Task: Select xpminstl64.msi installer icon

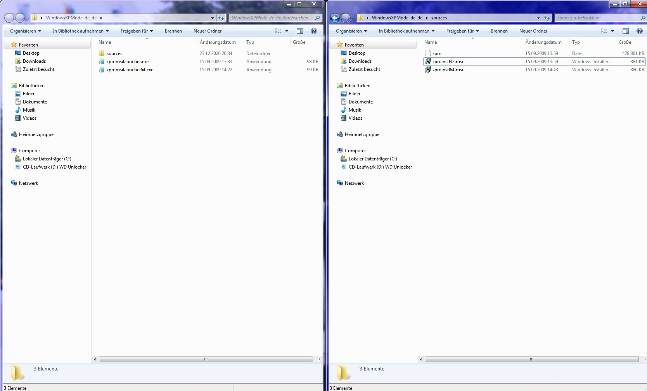Action: [428, 69]
